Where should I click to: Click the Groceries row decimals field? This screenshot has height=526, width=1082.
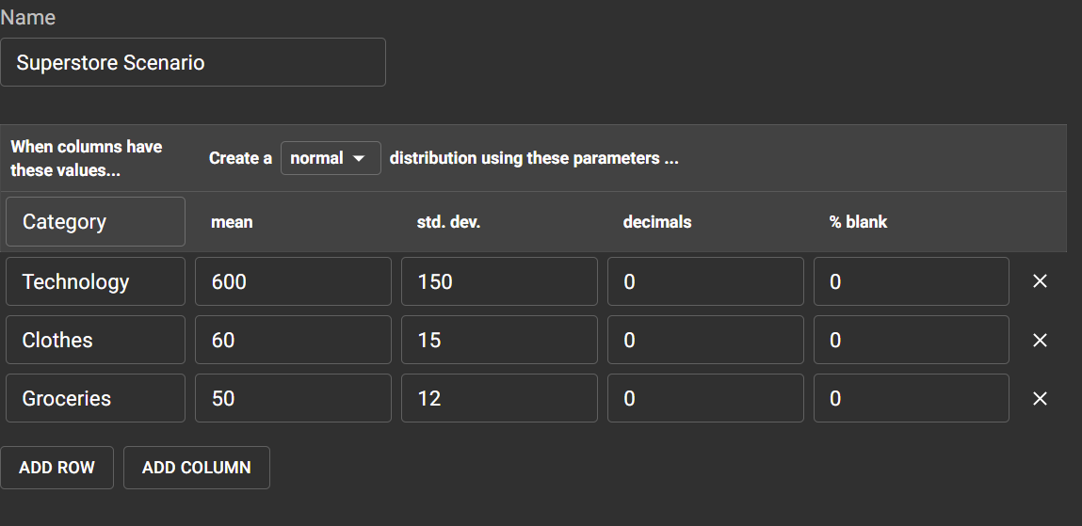pyautogui.click(x=705, y=398)
